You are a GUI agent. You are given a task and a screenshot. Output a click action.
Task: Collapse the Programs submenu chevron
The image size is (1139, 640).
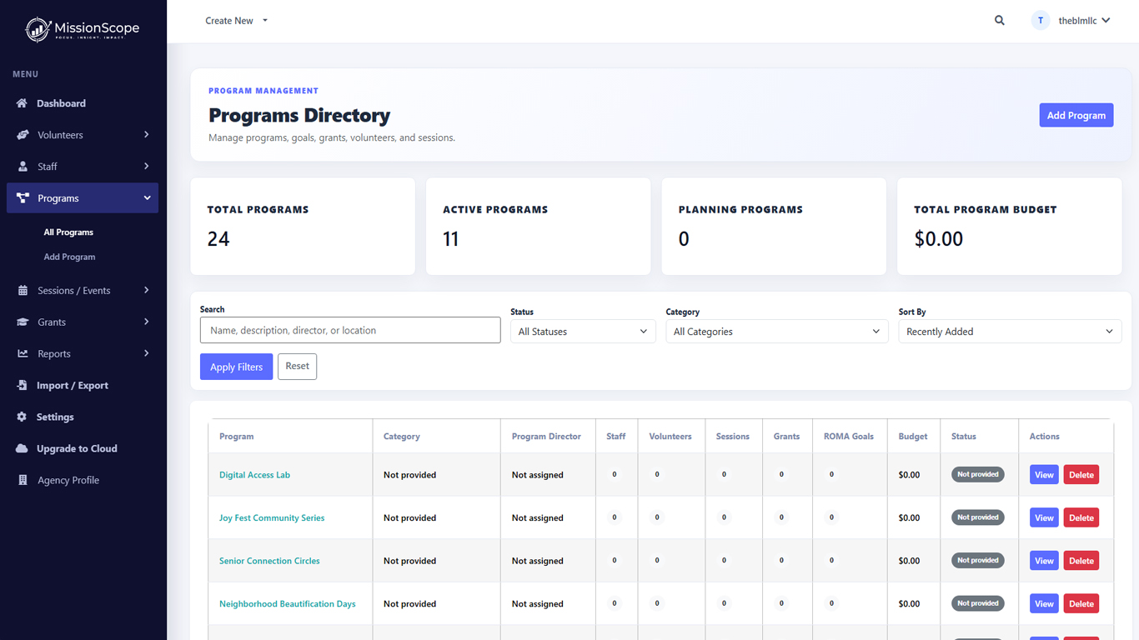pyautogui.click(x=147, y=198)
